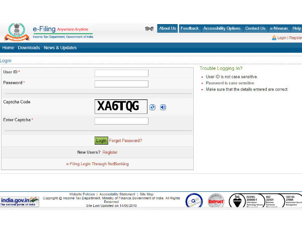Click the captcha refresh icon
Image resolution: width=302 pixels, height=226 pixels.
(153, 107)
